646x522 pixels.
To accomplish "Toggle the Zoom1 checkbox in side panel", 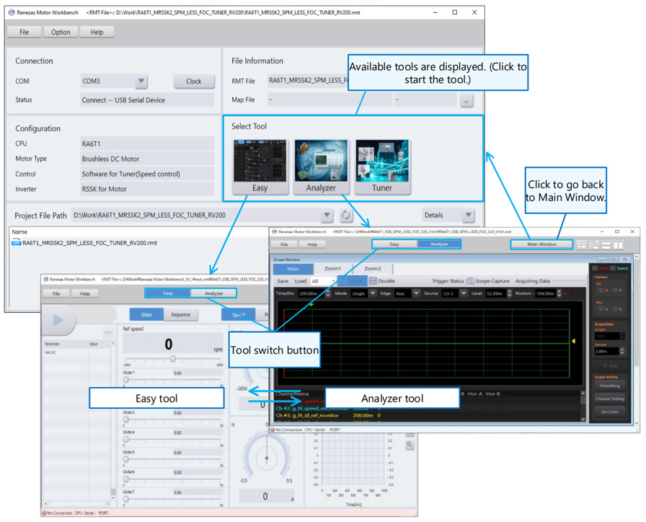I will [x=595, y=268].
